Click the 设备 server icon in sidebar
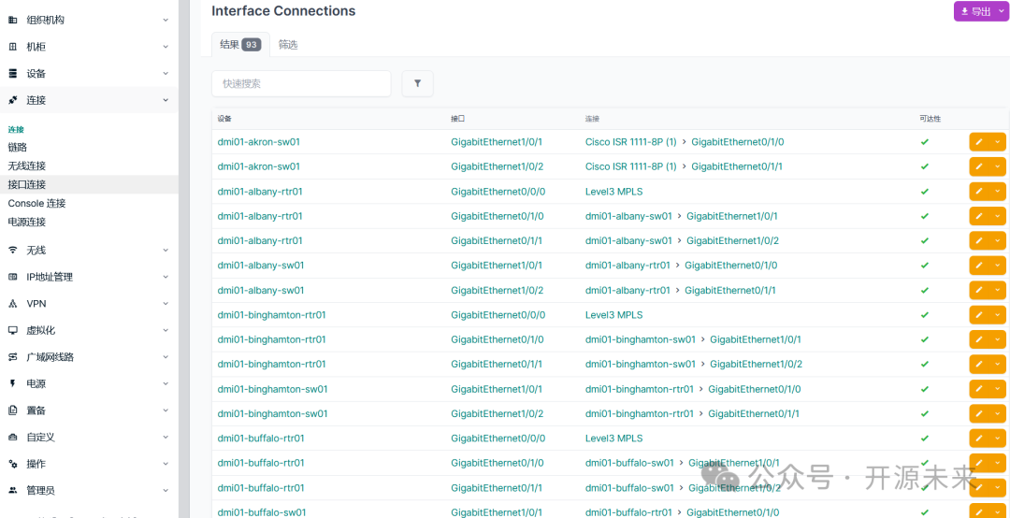1010x518 pixels. 12,74
